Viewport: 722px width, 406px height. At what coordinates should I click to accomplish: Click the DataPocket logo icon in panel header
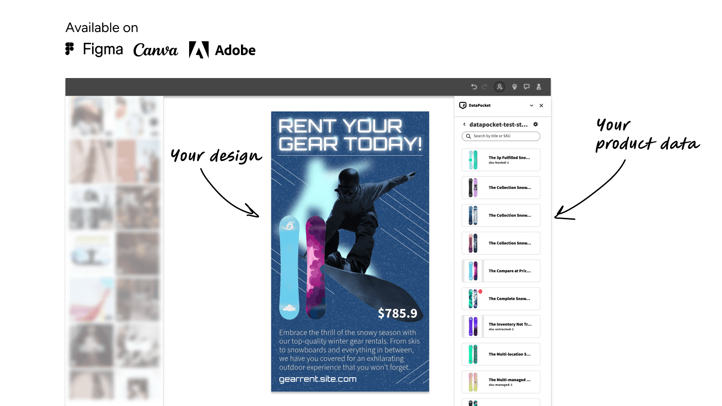pos(463,106)
